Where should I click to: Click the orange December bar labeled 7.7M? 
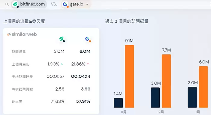(166, 81)
